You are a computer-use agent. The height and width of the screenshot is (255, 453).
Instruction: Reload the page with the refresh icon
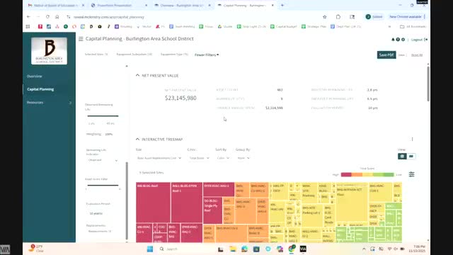(47, 17)
